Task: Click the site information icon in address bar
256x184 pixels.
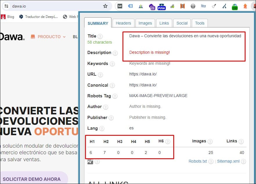Action: (6, 6)
